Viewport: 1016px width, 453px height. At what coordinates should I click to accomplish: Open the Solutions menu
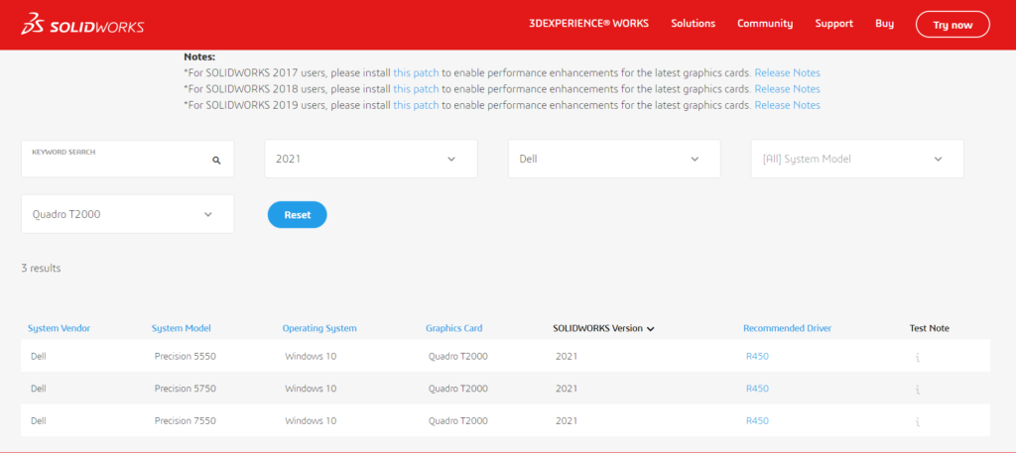click(x=694, y=24)
